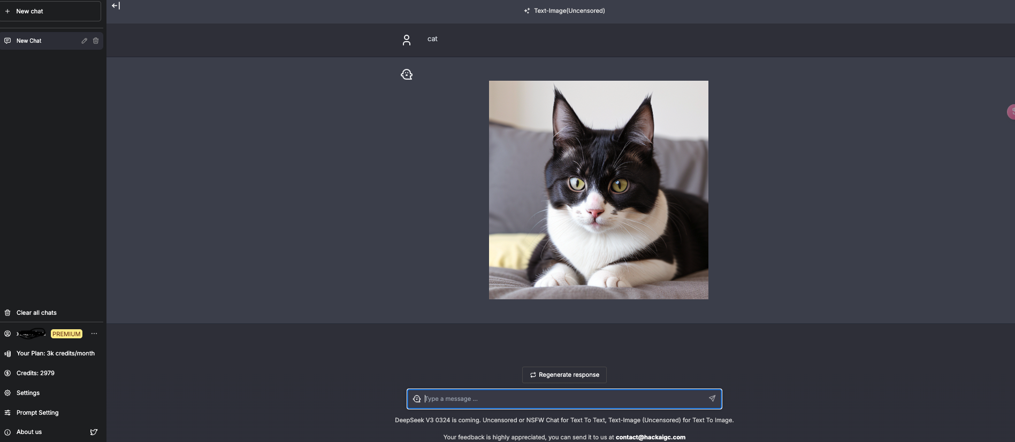Screen dimensions: 1015x442
Task: Click the user avatar icon beside 'cat'
Action: (x=407, y=40)
